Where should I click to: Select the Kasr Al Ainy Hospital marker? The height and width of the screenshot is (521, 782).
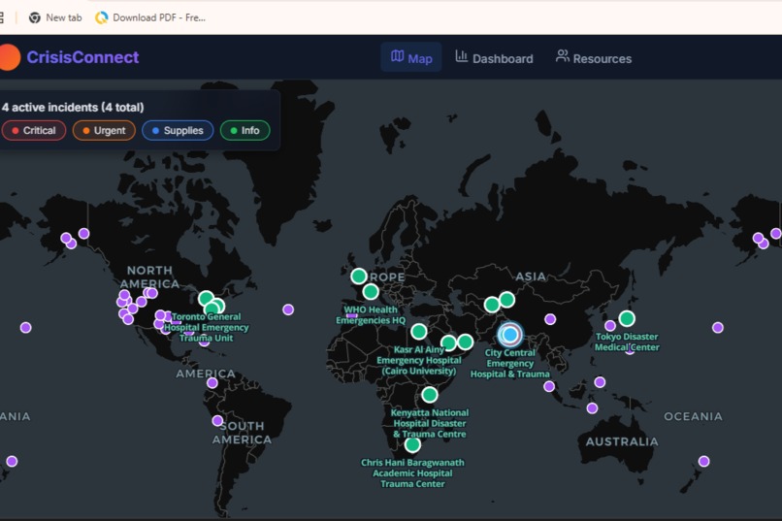pos(419,331)
